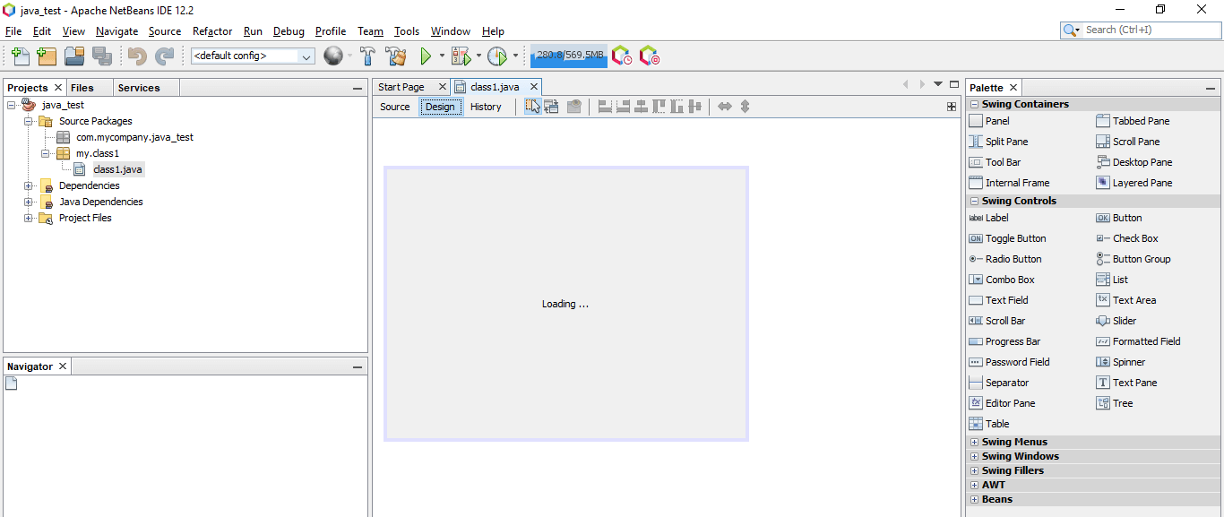Click the Align Right in Column icon
This screenshot has width=1224, height=517.
(x=623, y=107)
